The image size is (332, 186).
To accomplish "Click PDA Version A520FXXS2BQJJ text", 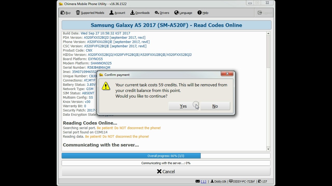I will [104, 37].
